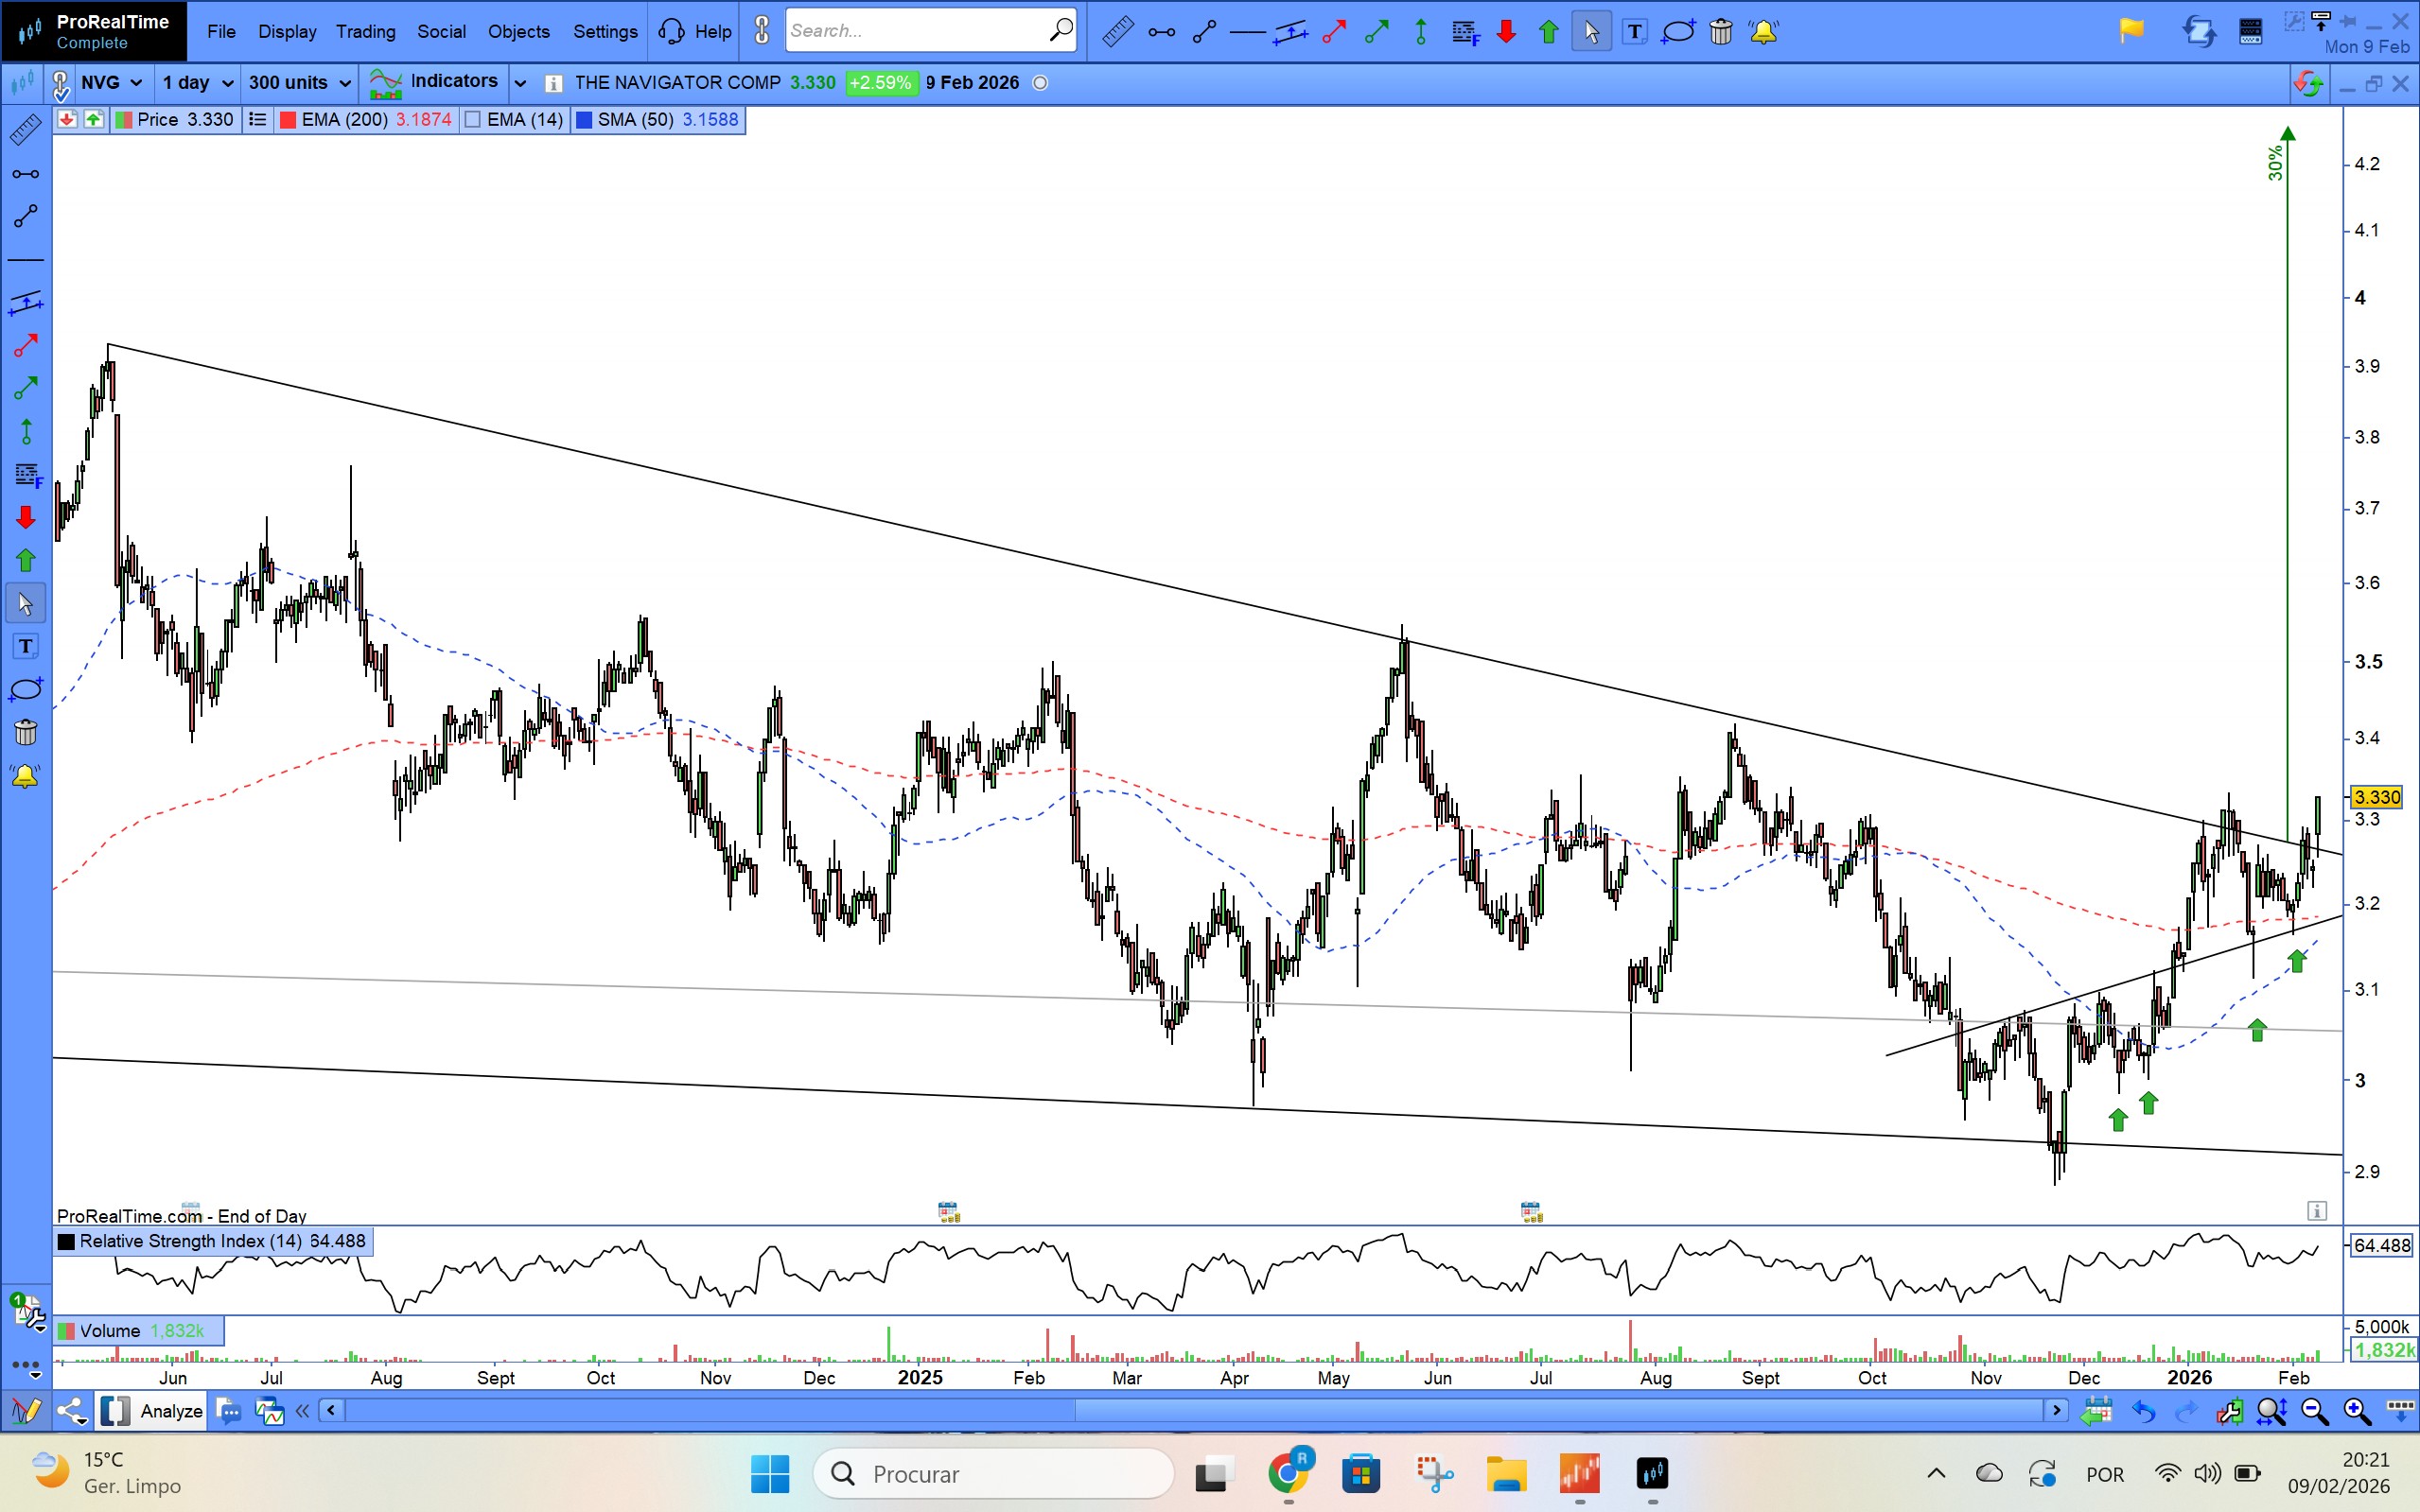2420x1512 pixels.
Task: Click the Indicators button
Action: (x=434, y=82)
